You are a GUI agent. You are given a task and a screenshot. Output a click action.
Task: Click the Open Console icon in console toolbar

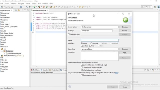[x=153, y=70]
